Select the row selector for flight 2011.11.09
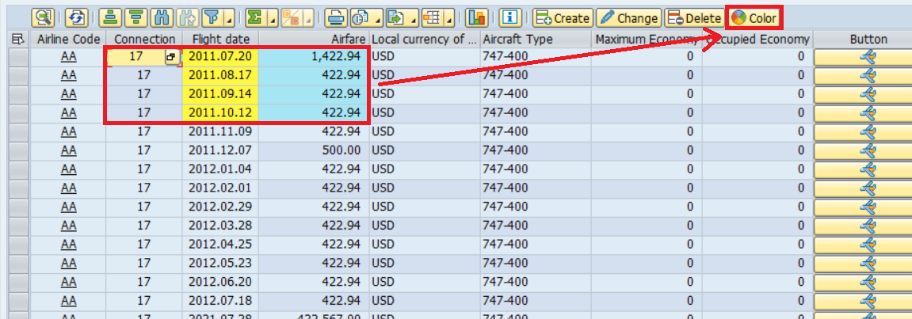912x319 pixels. click(x=19, y=132)
